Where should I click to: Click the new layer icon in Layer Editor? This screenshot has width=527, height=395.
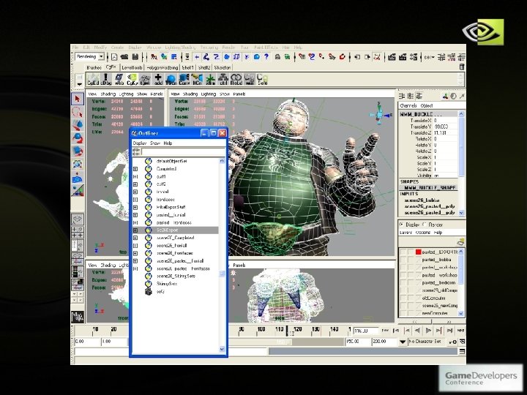(x=461, y=241)
